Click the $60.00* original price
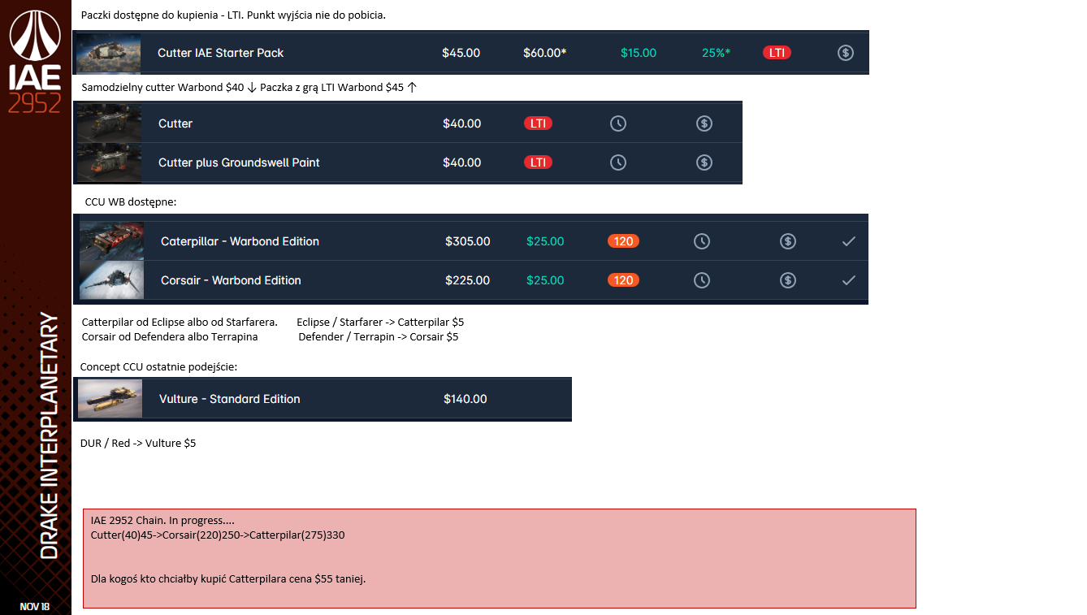Viewport: 1087px width, 615px height. (545, 53)
